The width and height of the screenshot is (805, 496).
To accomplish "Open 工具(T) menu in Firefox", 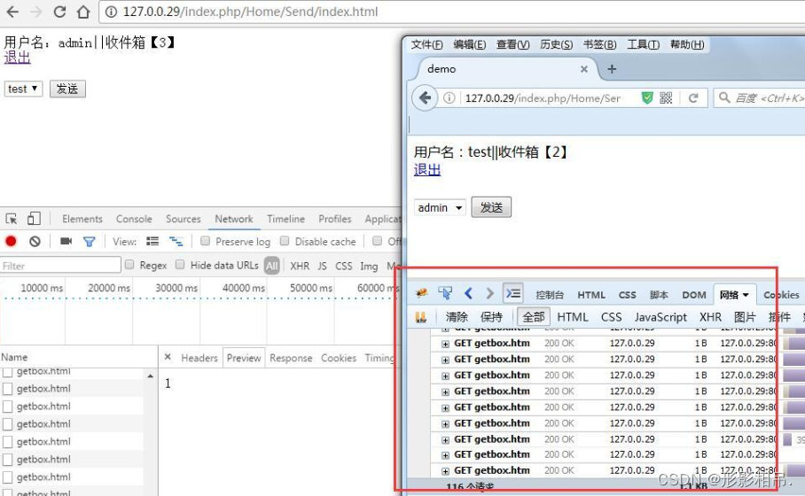I will tap(644, 44).
